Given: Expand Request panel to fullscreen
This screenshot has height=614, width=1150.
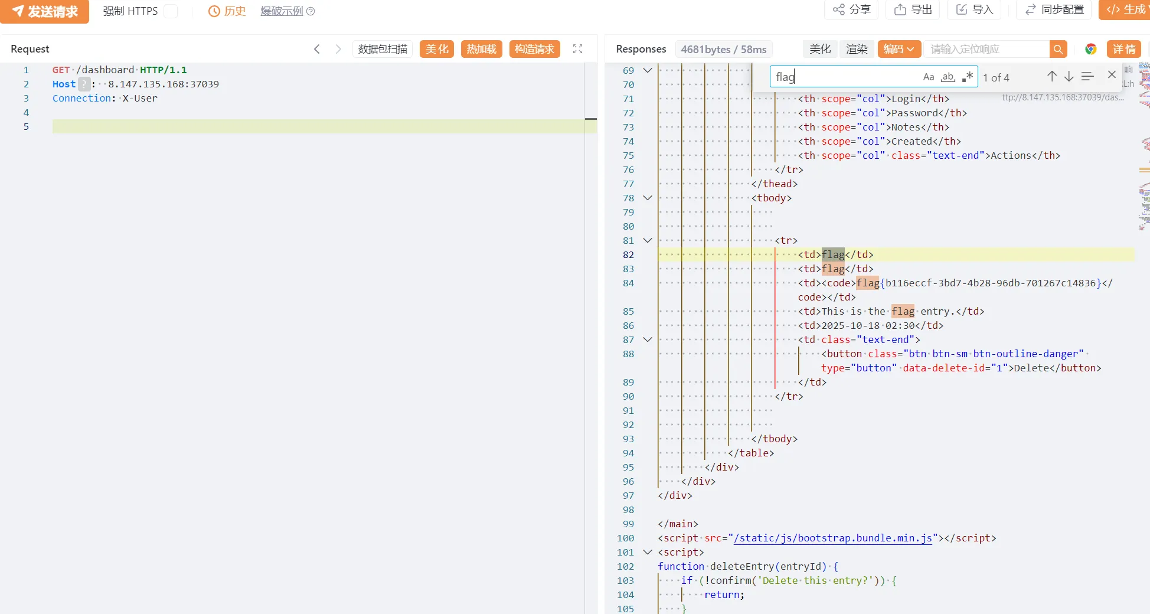Looking at the screenshot, I should tap(577, 49).
